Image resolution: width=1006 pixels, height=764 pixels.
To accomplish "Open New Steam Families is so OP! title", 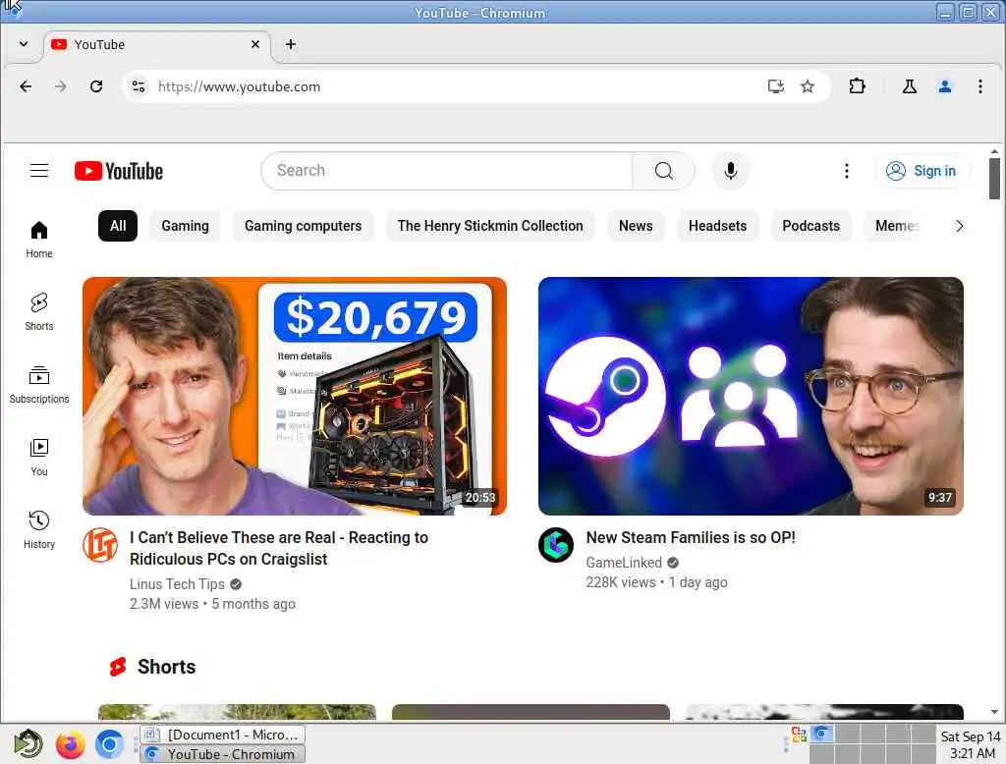I will (x=691, y=537).
